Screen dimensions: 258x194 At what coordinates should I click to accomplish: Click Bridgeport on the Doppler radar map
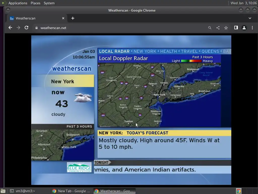[193, 69]
